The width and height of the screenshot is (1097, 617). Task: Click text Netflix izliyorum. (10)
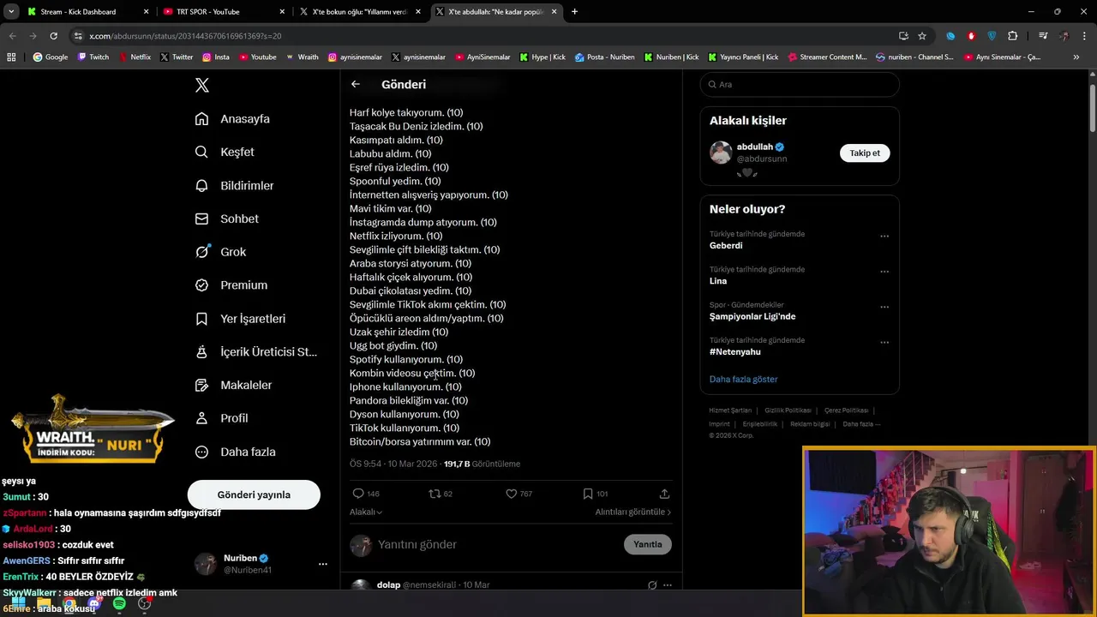coord(396,236)
